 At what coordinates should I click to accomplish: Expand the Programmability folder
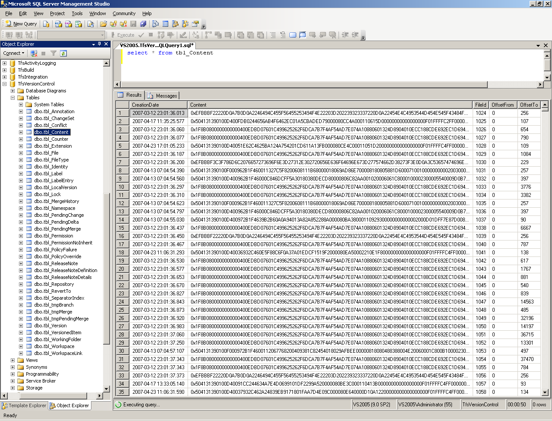[13, 374]
